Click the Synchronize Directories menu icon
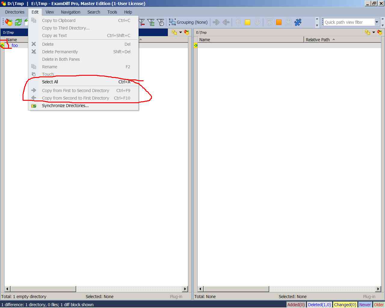The width and height of the screenshot is (385, 308). click(x=34, y=106)
